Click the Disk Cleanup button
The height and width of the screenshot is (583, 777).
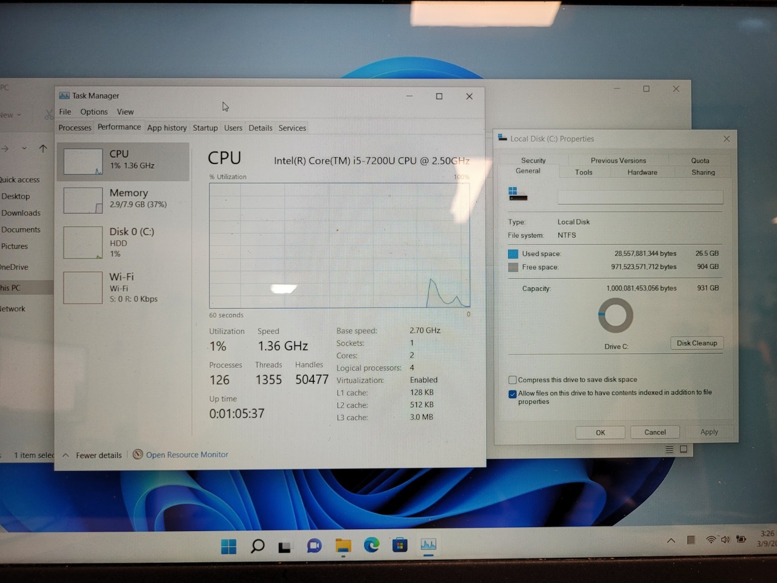point(697,343)
